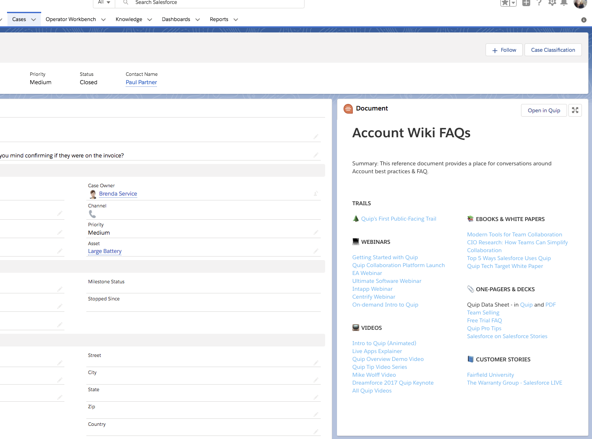The image size is (592, 439).
Task: Click the edit pencil on the Country field
Action: click(x=316, y=432)
